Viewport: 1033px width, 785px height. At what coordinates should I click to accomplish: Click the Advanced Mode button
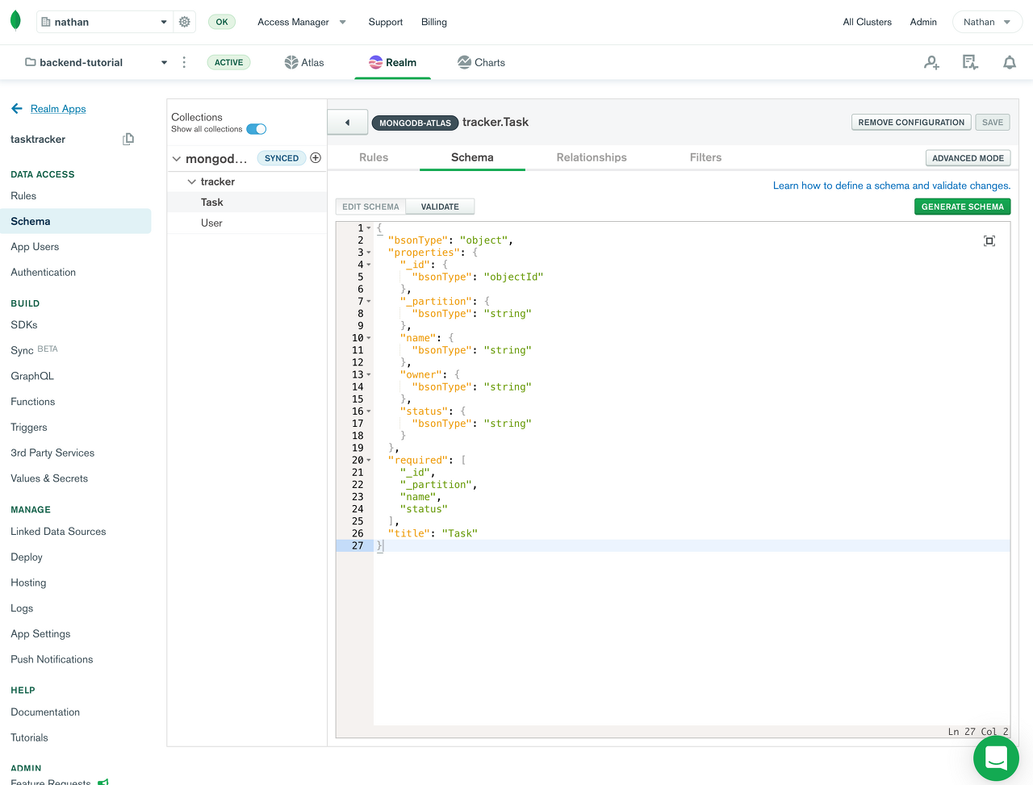[x=968, y=158]
